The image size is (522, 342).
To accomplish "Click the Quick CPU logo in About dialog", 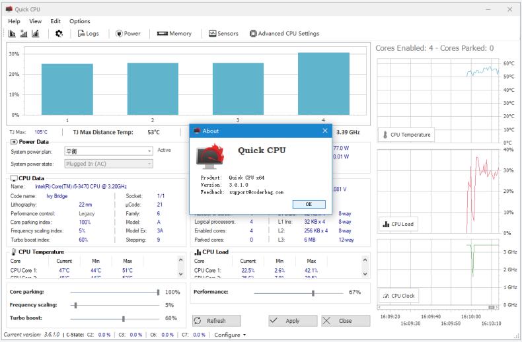I will [x=210, y=156].
